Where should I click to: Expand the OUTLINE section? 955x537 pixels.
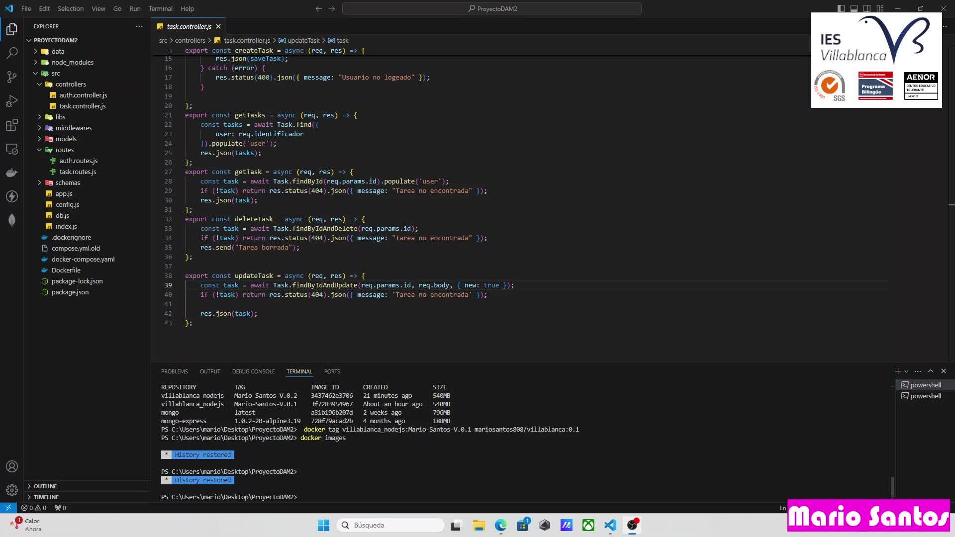point(45,486)
